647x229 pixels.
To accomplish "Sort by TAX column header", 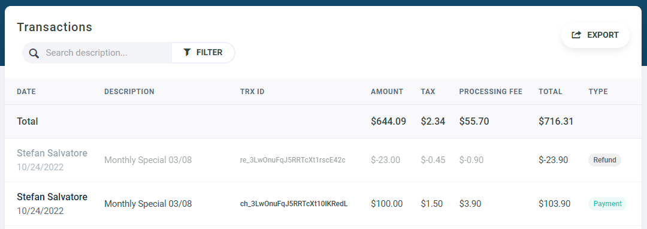I will [x=428, y=92].
